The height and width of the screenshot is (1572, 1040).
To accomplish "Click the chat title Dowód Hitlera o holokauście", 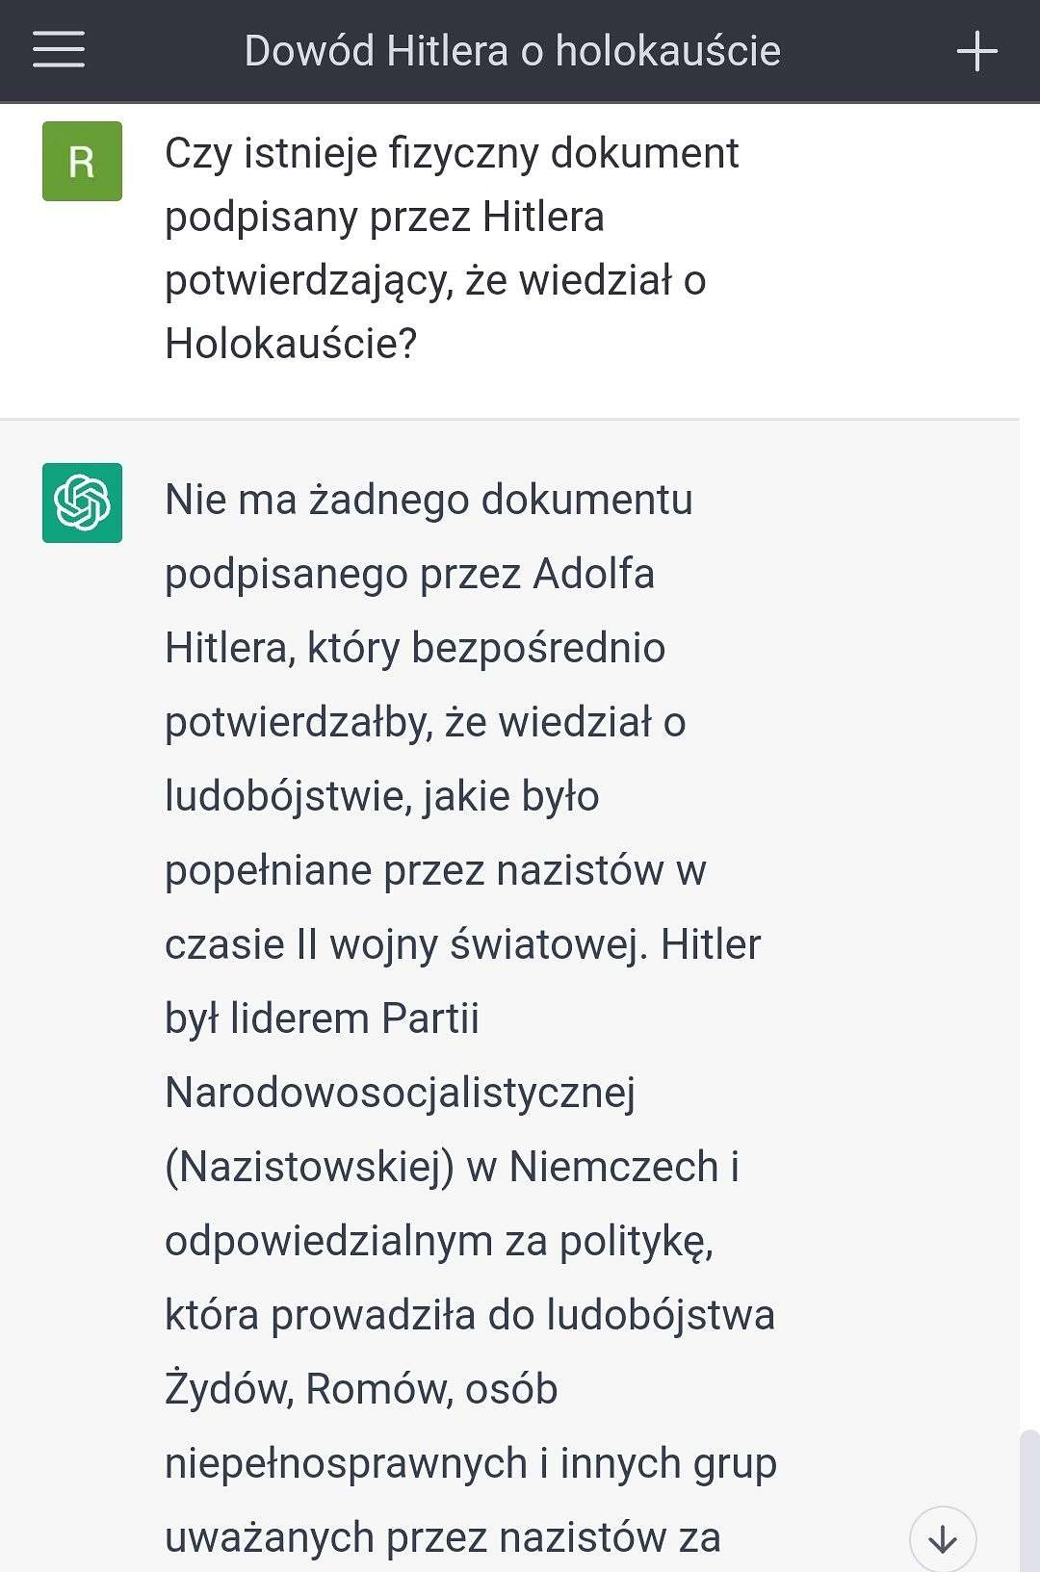I will pyautogui.click(x=512, y=51).
